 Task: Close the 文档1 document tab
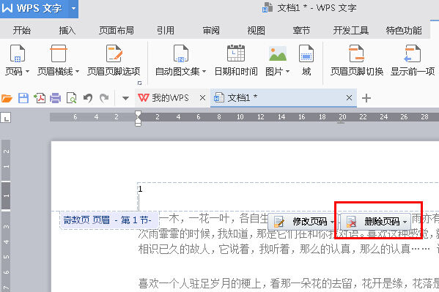(349, 98)
